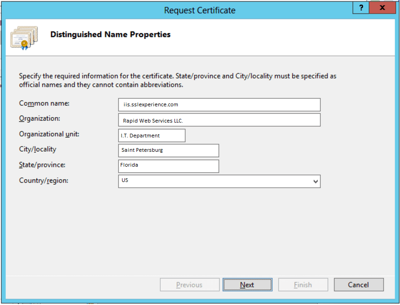Click the Organizational unit label

49,134
